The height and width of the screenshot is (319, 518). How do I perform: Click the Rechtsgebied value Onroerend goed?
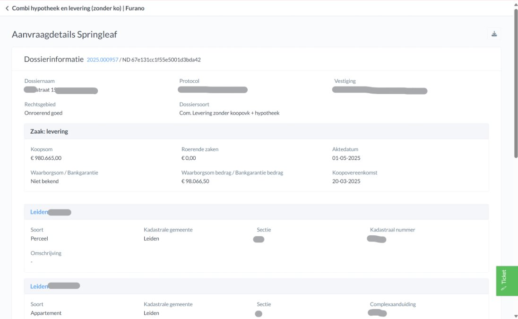coord(43,113)
